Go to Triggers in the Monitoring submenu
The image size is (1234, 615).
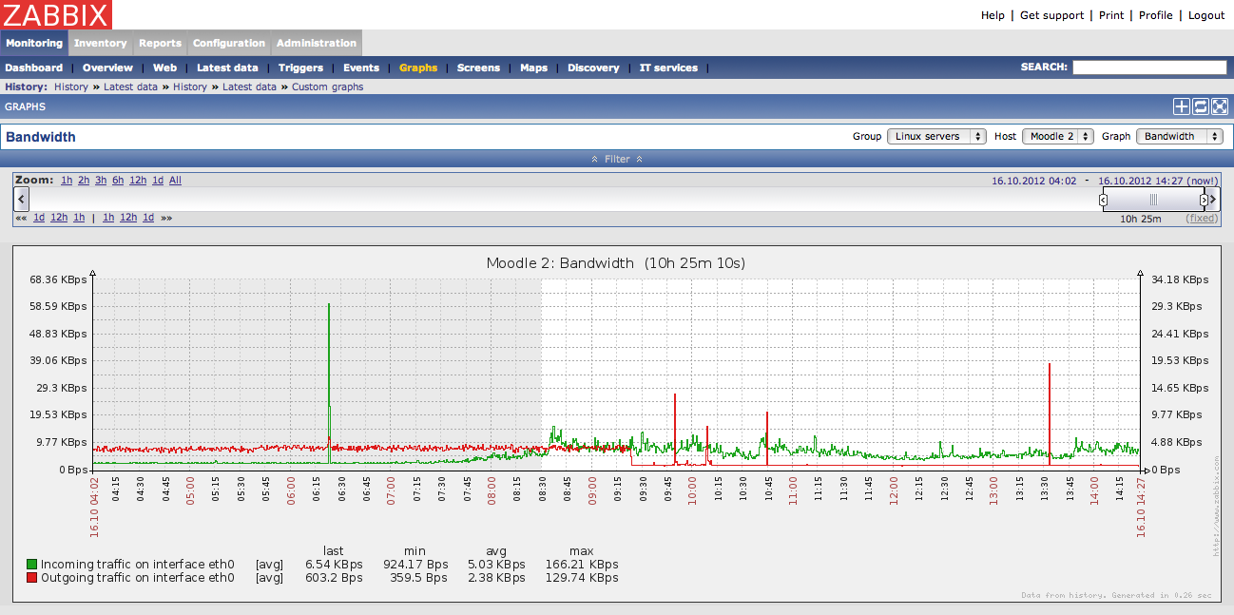coord(300,67)
